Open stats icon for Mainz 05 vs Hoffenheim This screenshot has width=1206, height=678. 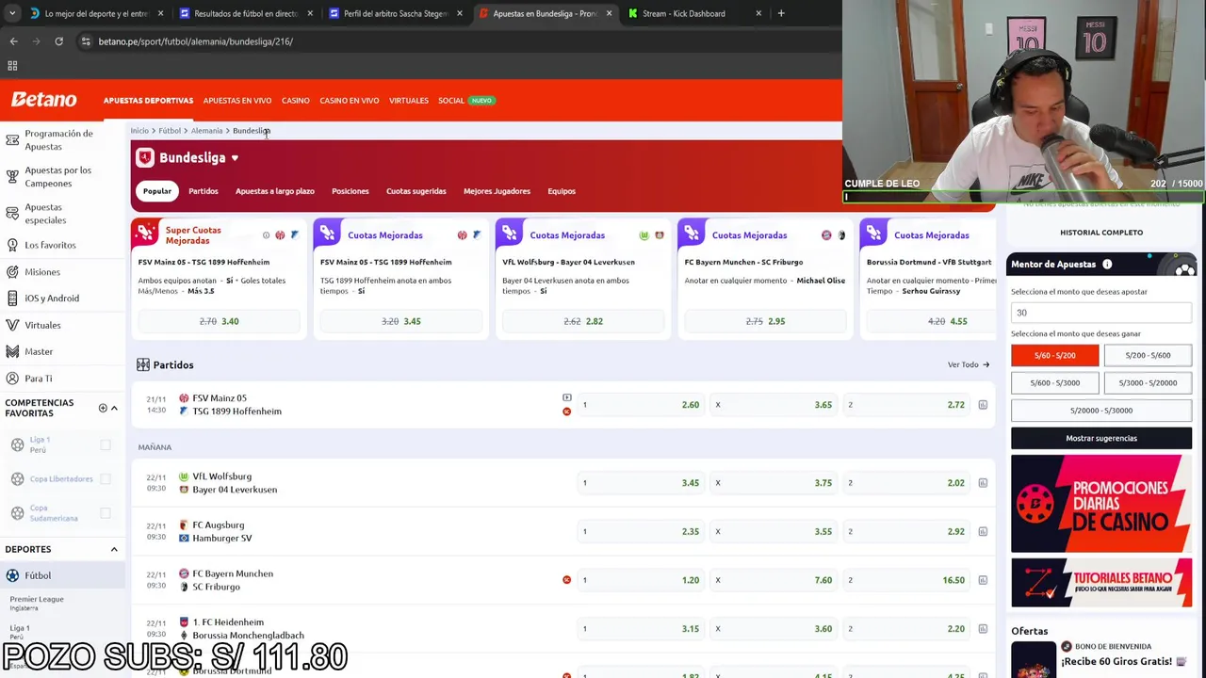[983, 405]
